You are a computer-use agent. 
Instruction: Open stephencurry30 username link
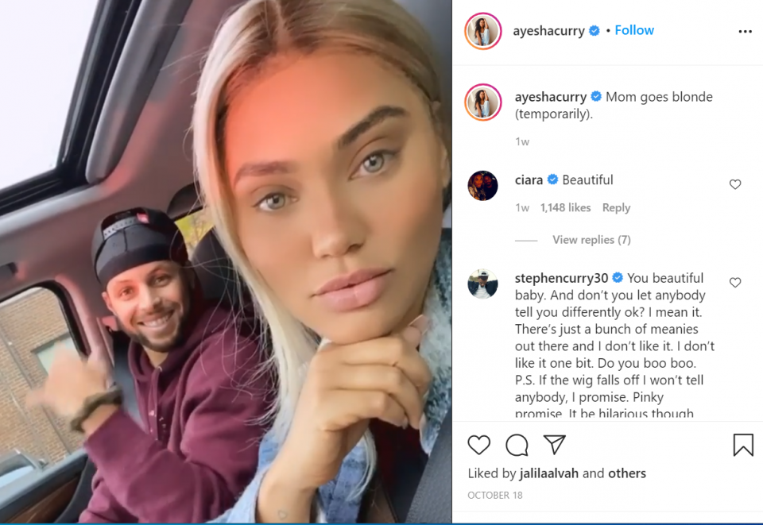coord(561,278)
